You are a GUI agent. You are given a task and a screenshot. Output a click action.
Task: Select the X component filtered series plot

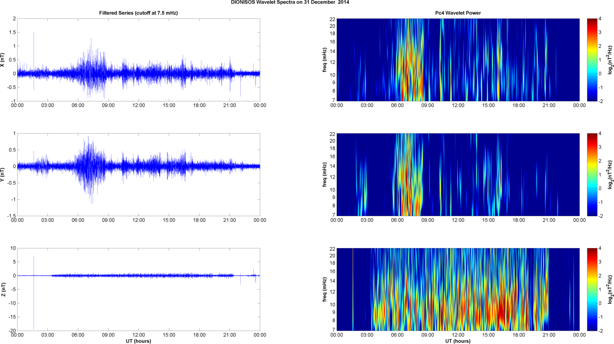coord(139,60)
